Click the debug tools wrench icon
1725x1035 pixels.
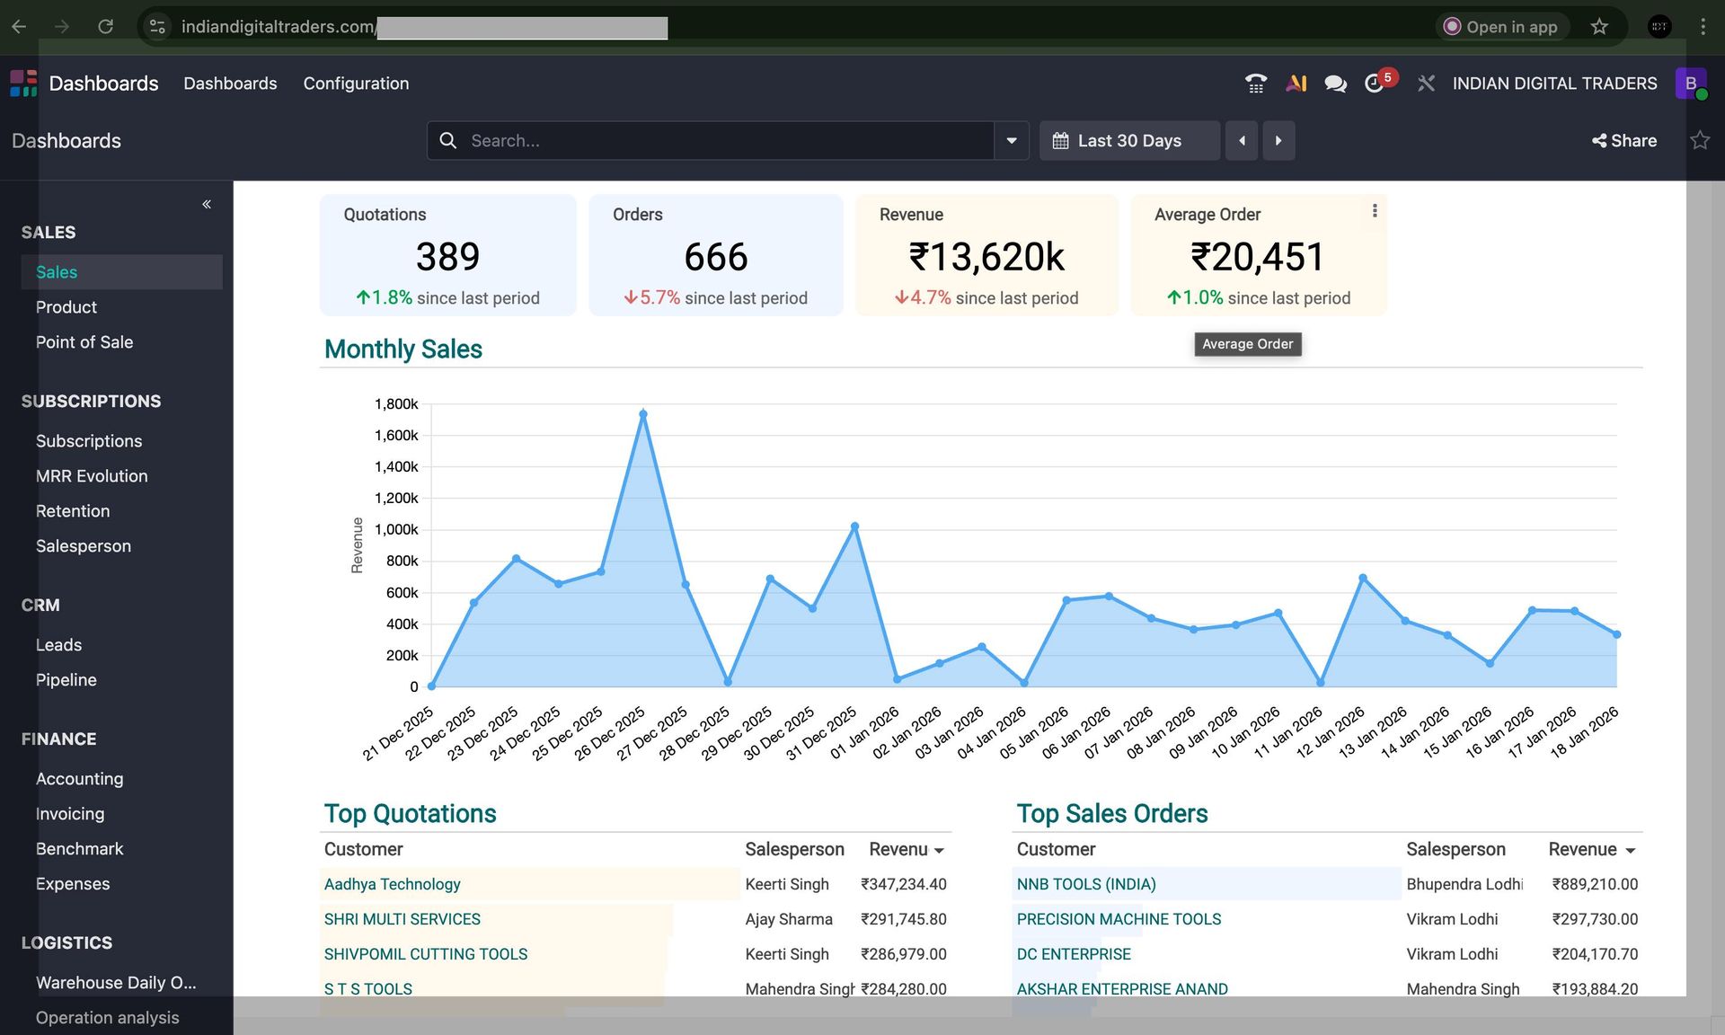[x=1426, y=84]
